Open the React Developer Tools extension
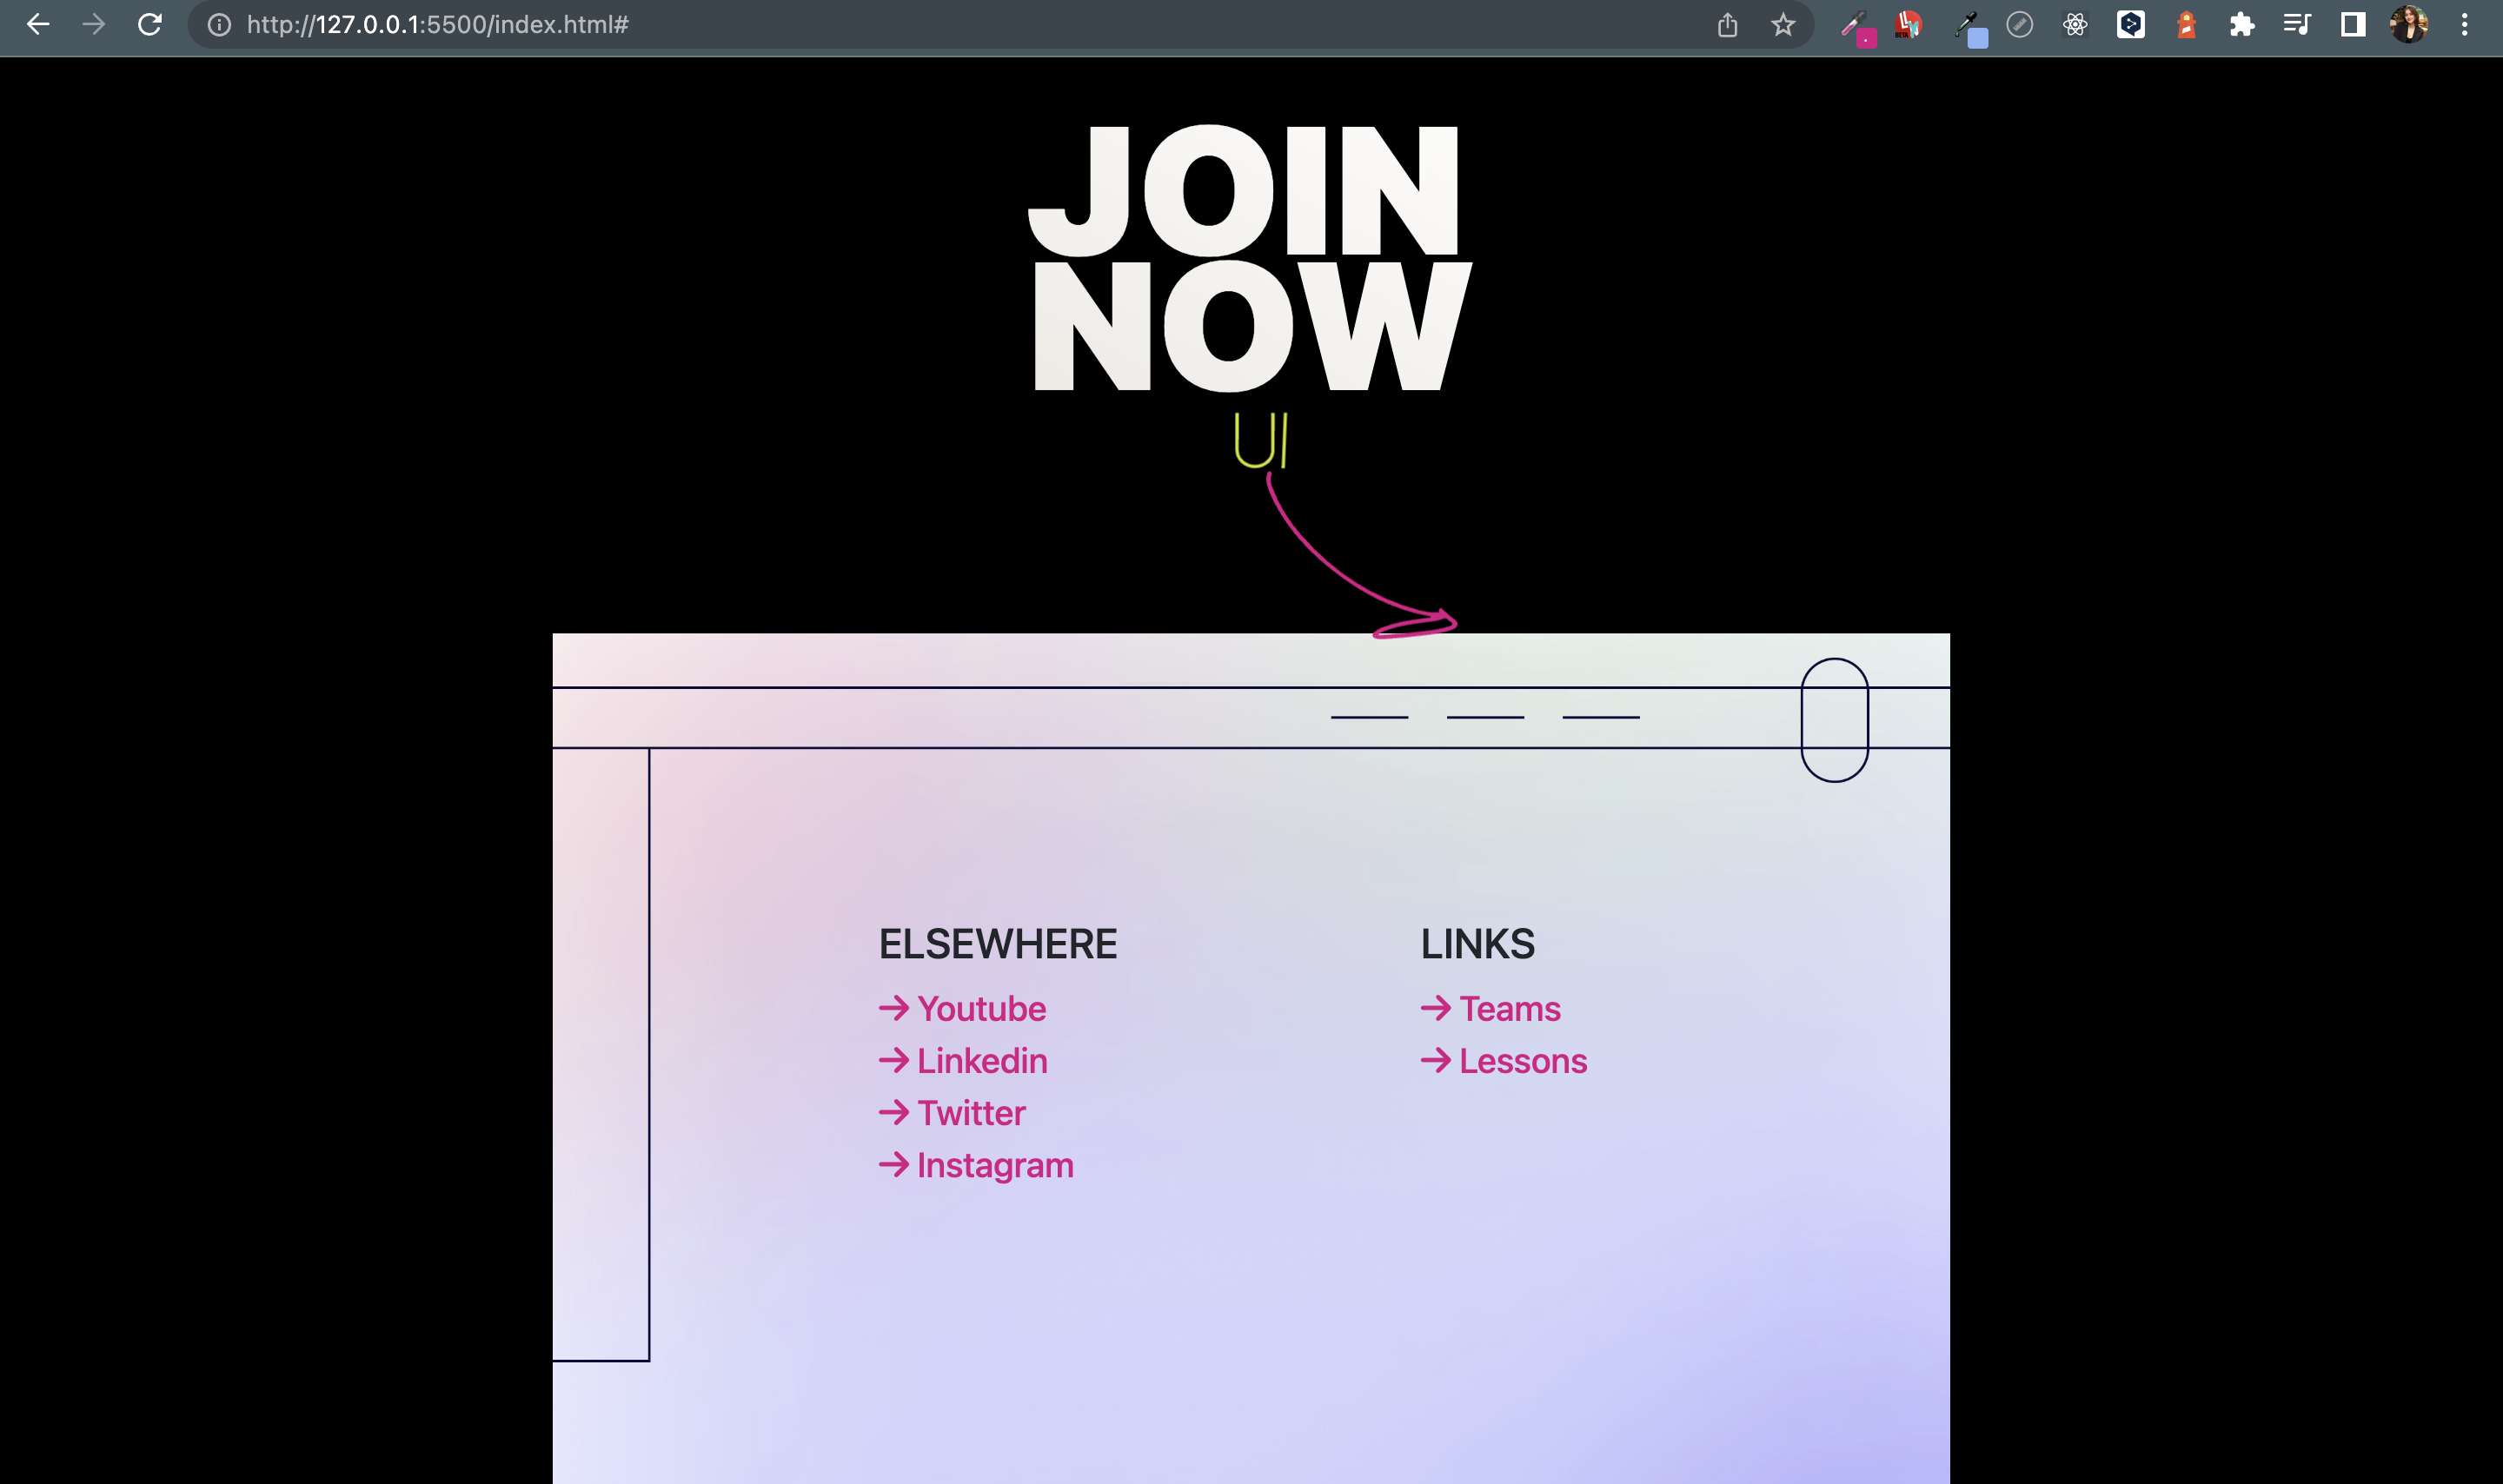Viewport: 2503px width, 1484px height. click(x=2074, y=24)
